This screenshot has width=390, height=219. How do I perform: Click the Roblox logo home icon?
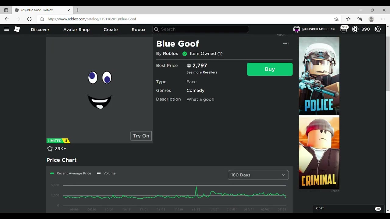point(17,29)
